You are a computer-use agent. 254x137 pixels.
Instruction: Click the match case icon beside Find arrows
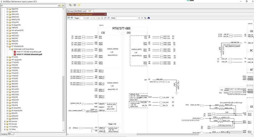pos(145,18)
